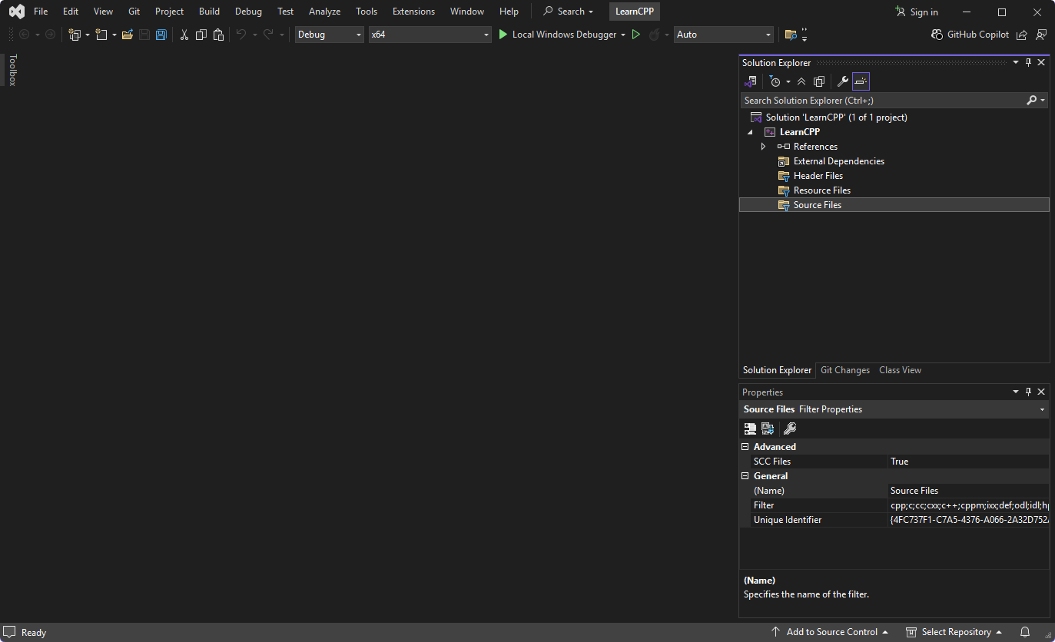Switch to the Git Changes tab

point(844,370)
